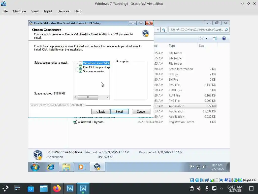
Task: Click the VirtualBox audio indicator
Action: click(202, 180)
